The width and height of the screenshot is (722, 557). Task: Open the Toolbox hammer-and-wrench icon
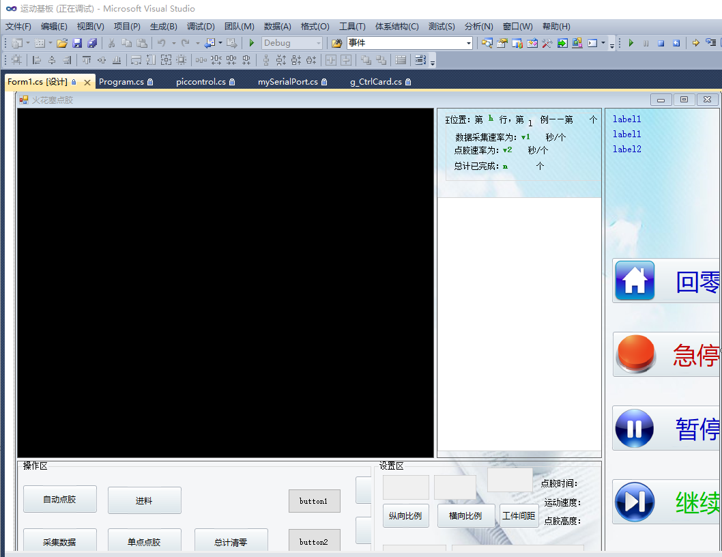(x=547, y=43)
